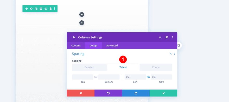Image resolution: width=229 pixels, height=102 pixels.
Task: Click the Left padding input field
Action: click(135, 77)
